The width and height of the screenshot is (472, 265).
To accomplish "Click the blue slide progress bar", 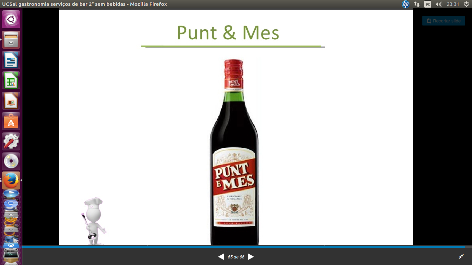I will (x=242, y=247).
